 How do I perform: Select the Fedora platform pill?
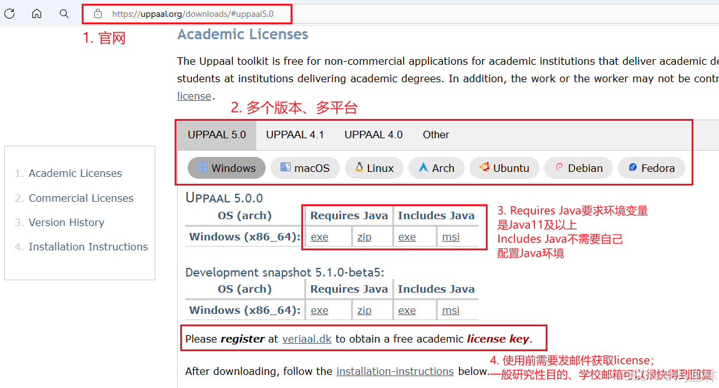tap(652, 168)
